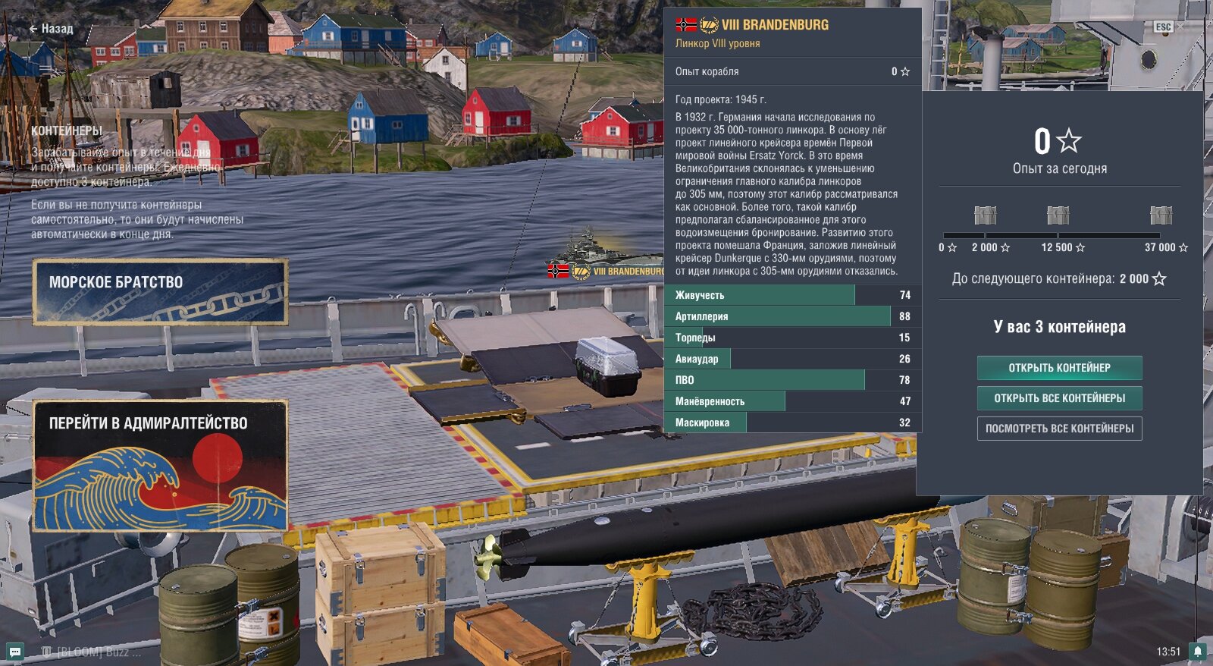Click Открыть все контейнеры button
The height and width of the screenshot is (666, 1213).
1059,398
